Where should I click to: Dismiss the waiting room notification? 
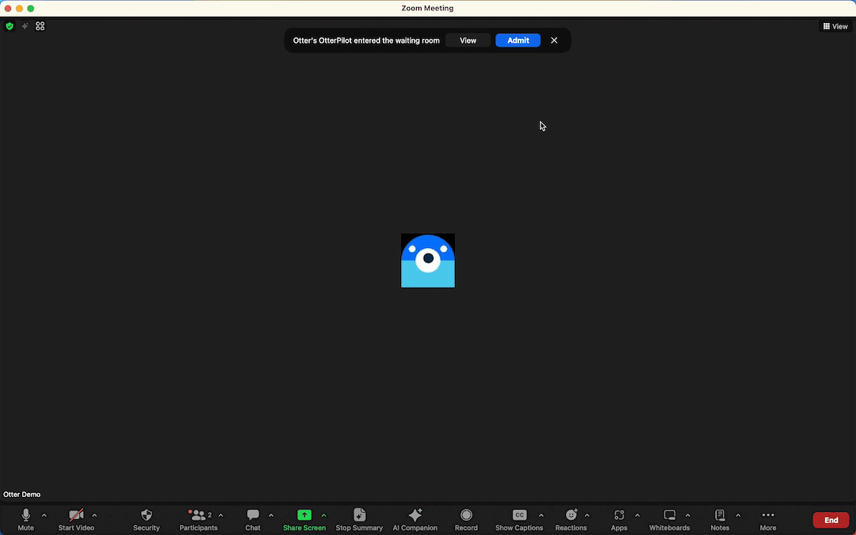pos(554,40)
